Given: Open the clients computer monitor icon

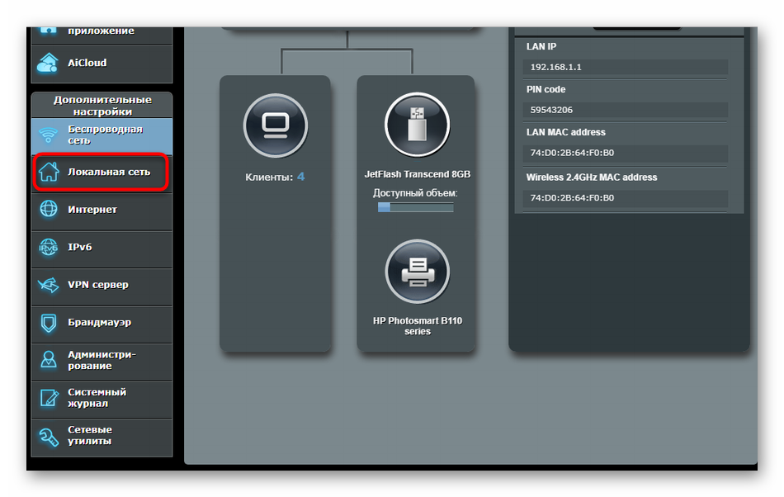Looking at the screenshot, I should pos(275,126).
